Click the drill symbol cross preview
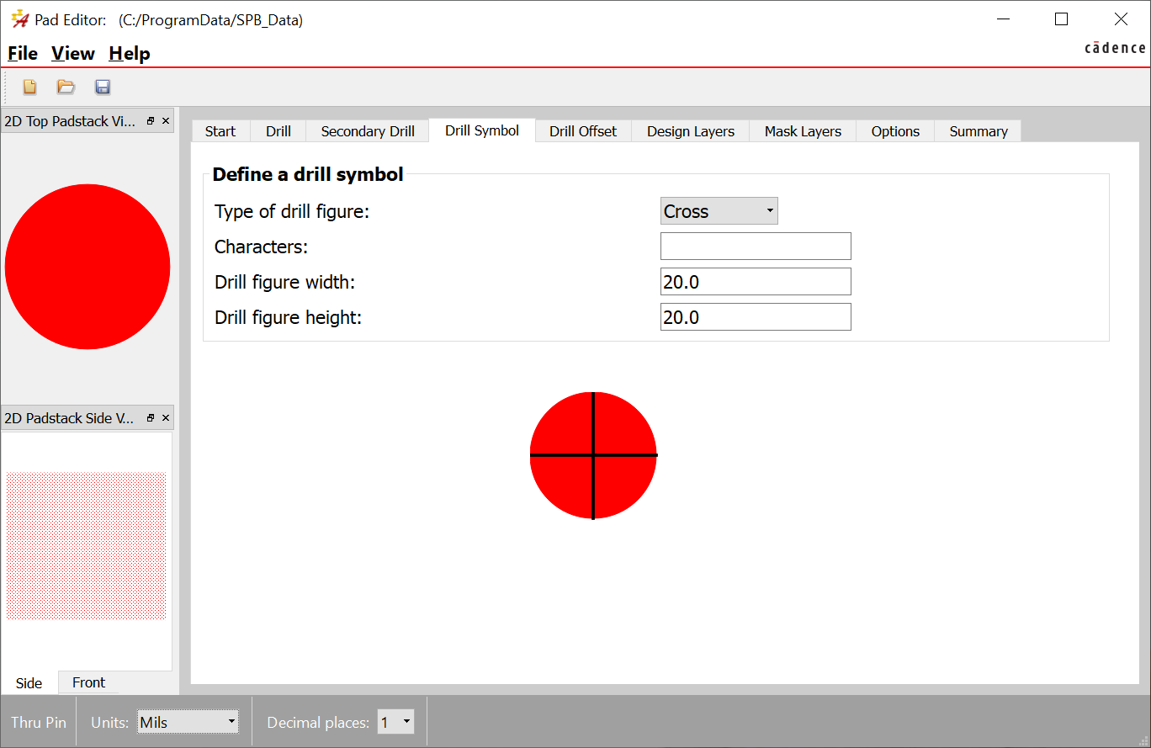Viewport: 1151px width, 748px height. (593, 455)
